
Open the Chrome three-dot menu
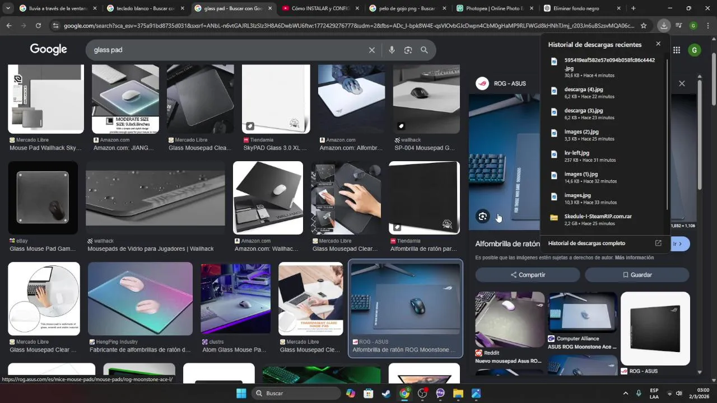click(707, 25)
